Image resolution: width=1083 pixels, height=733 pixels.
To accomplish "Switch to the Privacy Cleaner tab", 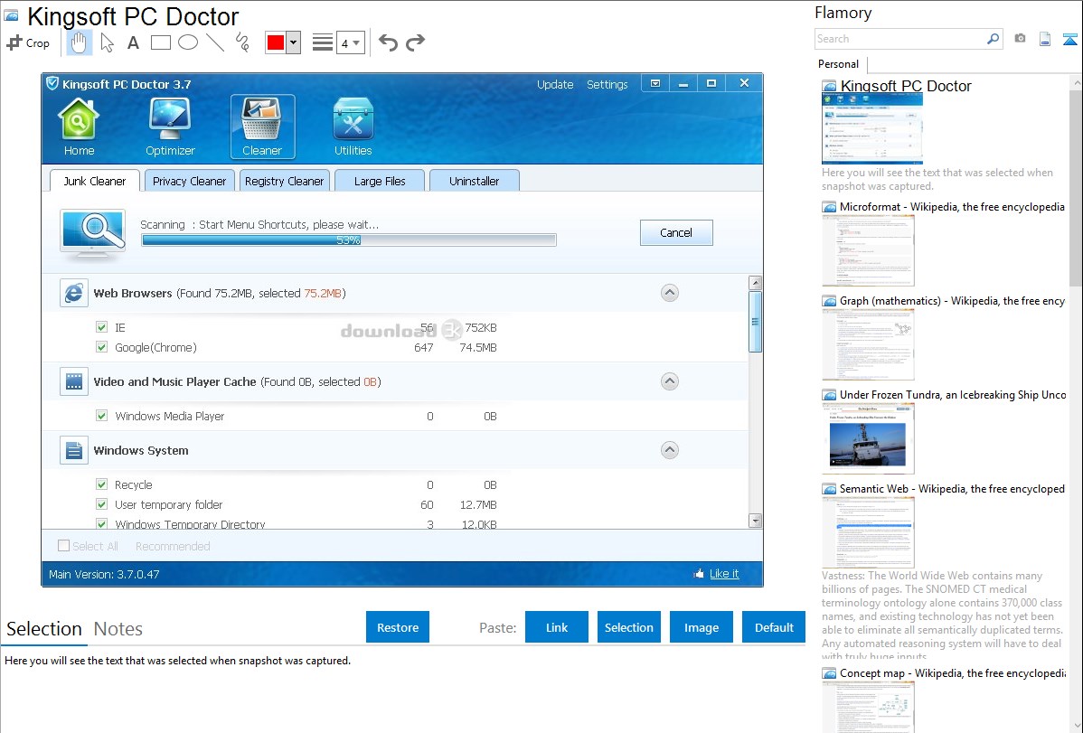I will (189, 181).
